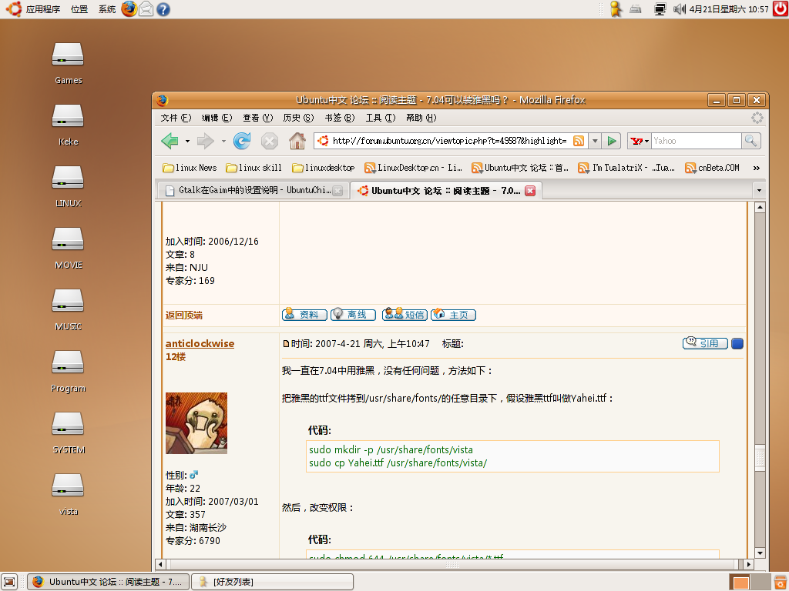Open the linux skill bookmark folder
This screenshot has height=591, width=789.
point(253,168)
